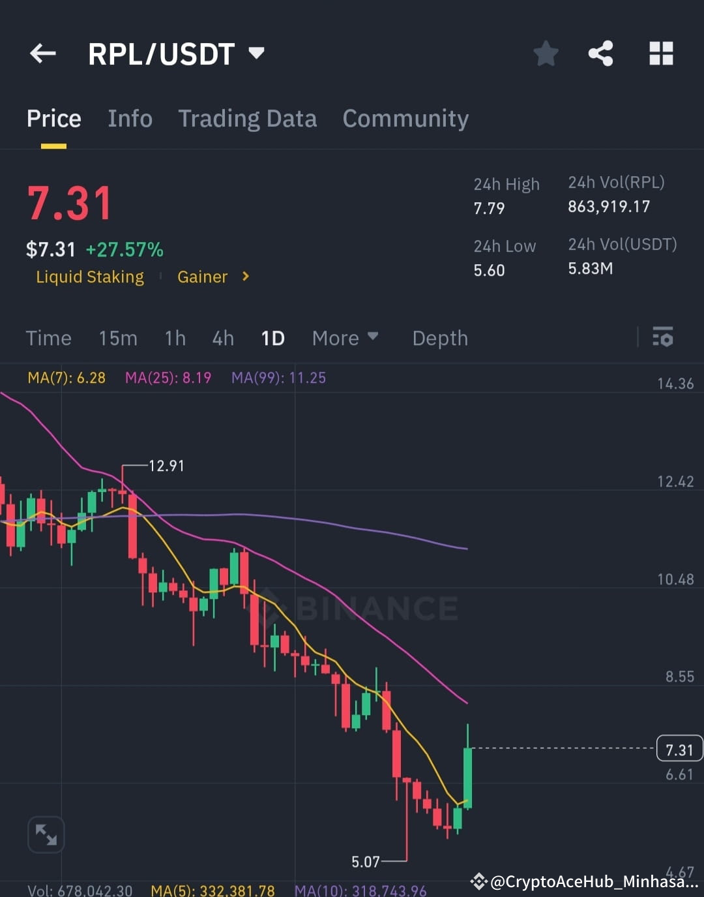Switch to the Info tab
The width and height of the screenshot is (704, 897).
pos(130,119)
